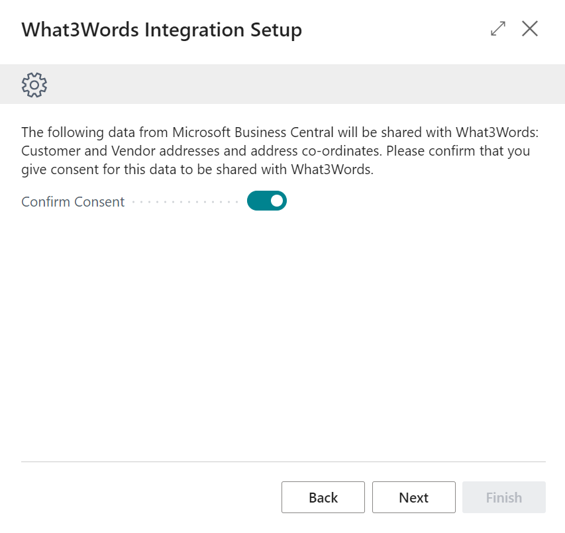Click the disabled Finish button
Image resolution: width=565 pixels, height=533 pixels.
[503, 497]
